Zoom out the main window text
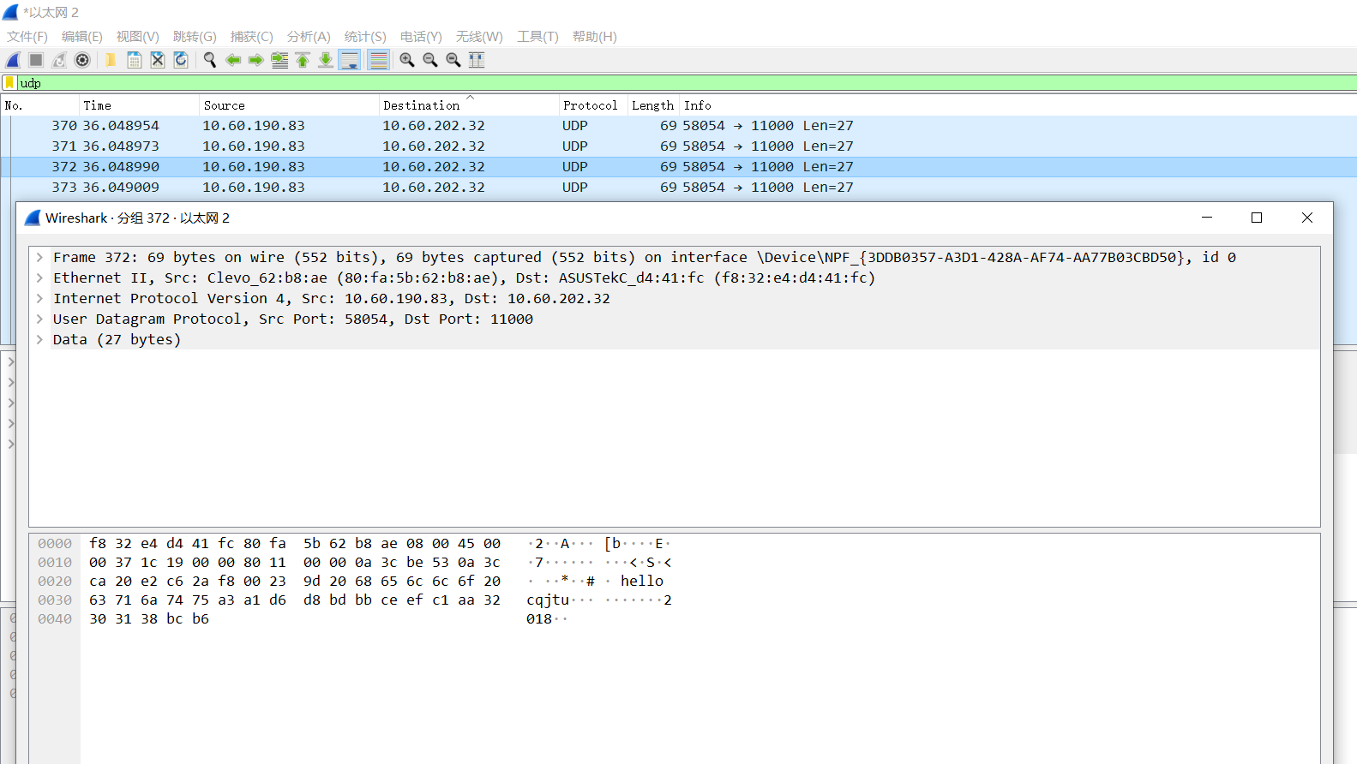The width and height of the screenshot is (1357, 764). pyautogui.click(x=430, y=60)
